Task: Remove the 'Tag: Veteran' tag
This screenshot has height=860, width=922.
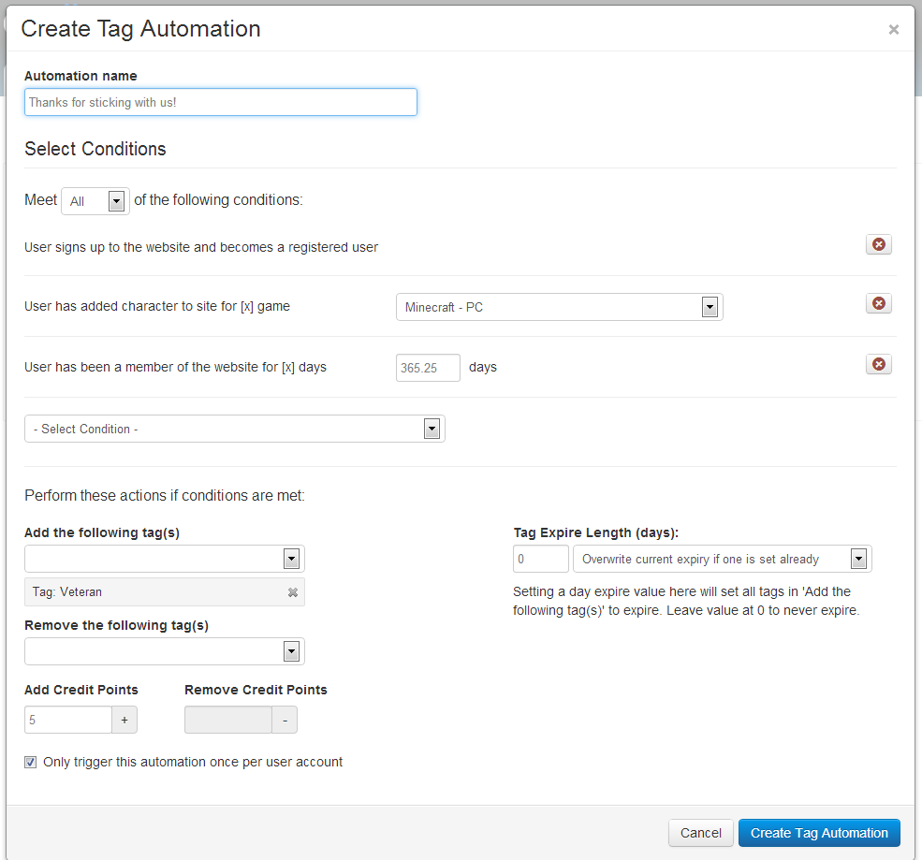Action: (x=293, y=592)
